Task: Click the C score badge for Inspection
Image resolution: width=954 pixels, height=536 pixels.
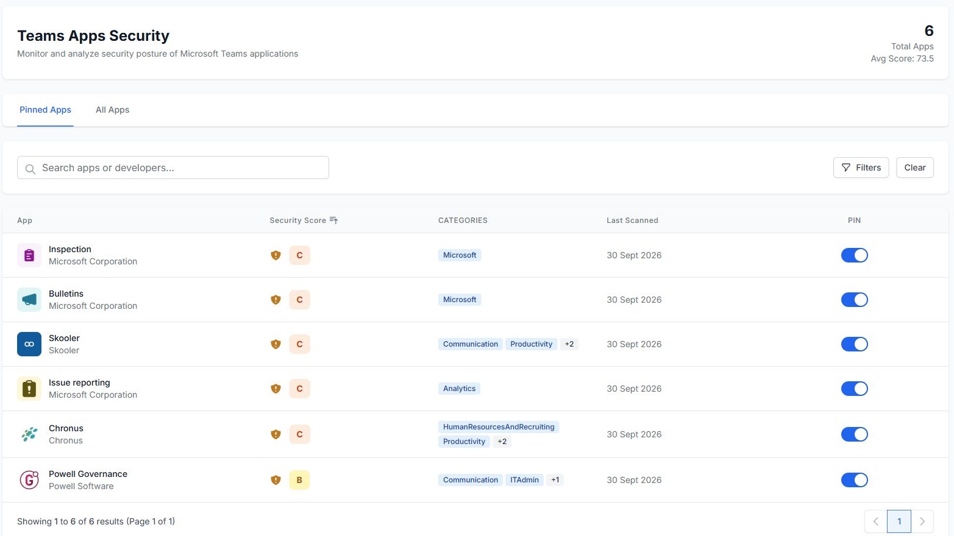Action: pos(299,255)
